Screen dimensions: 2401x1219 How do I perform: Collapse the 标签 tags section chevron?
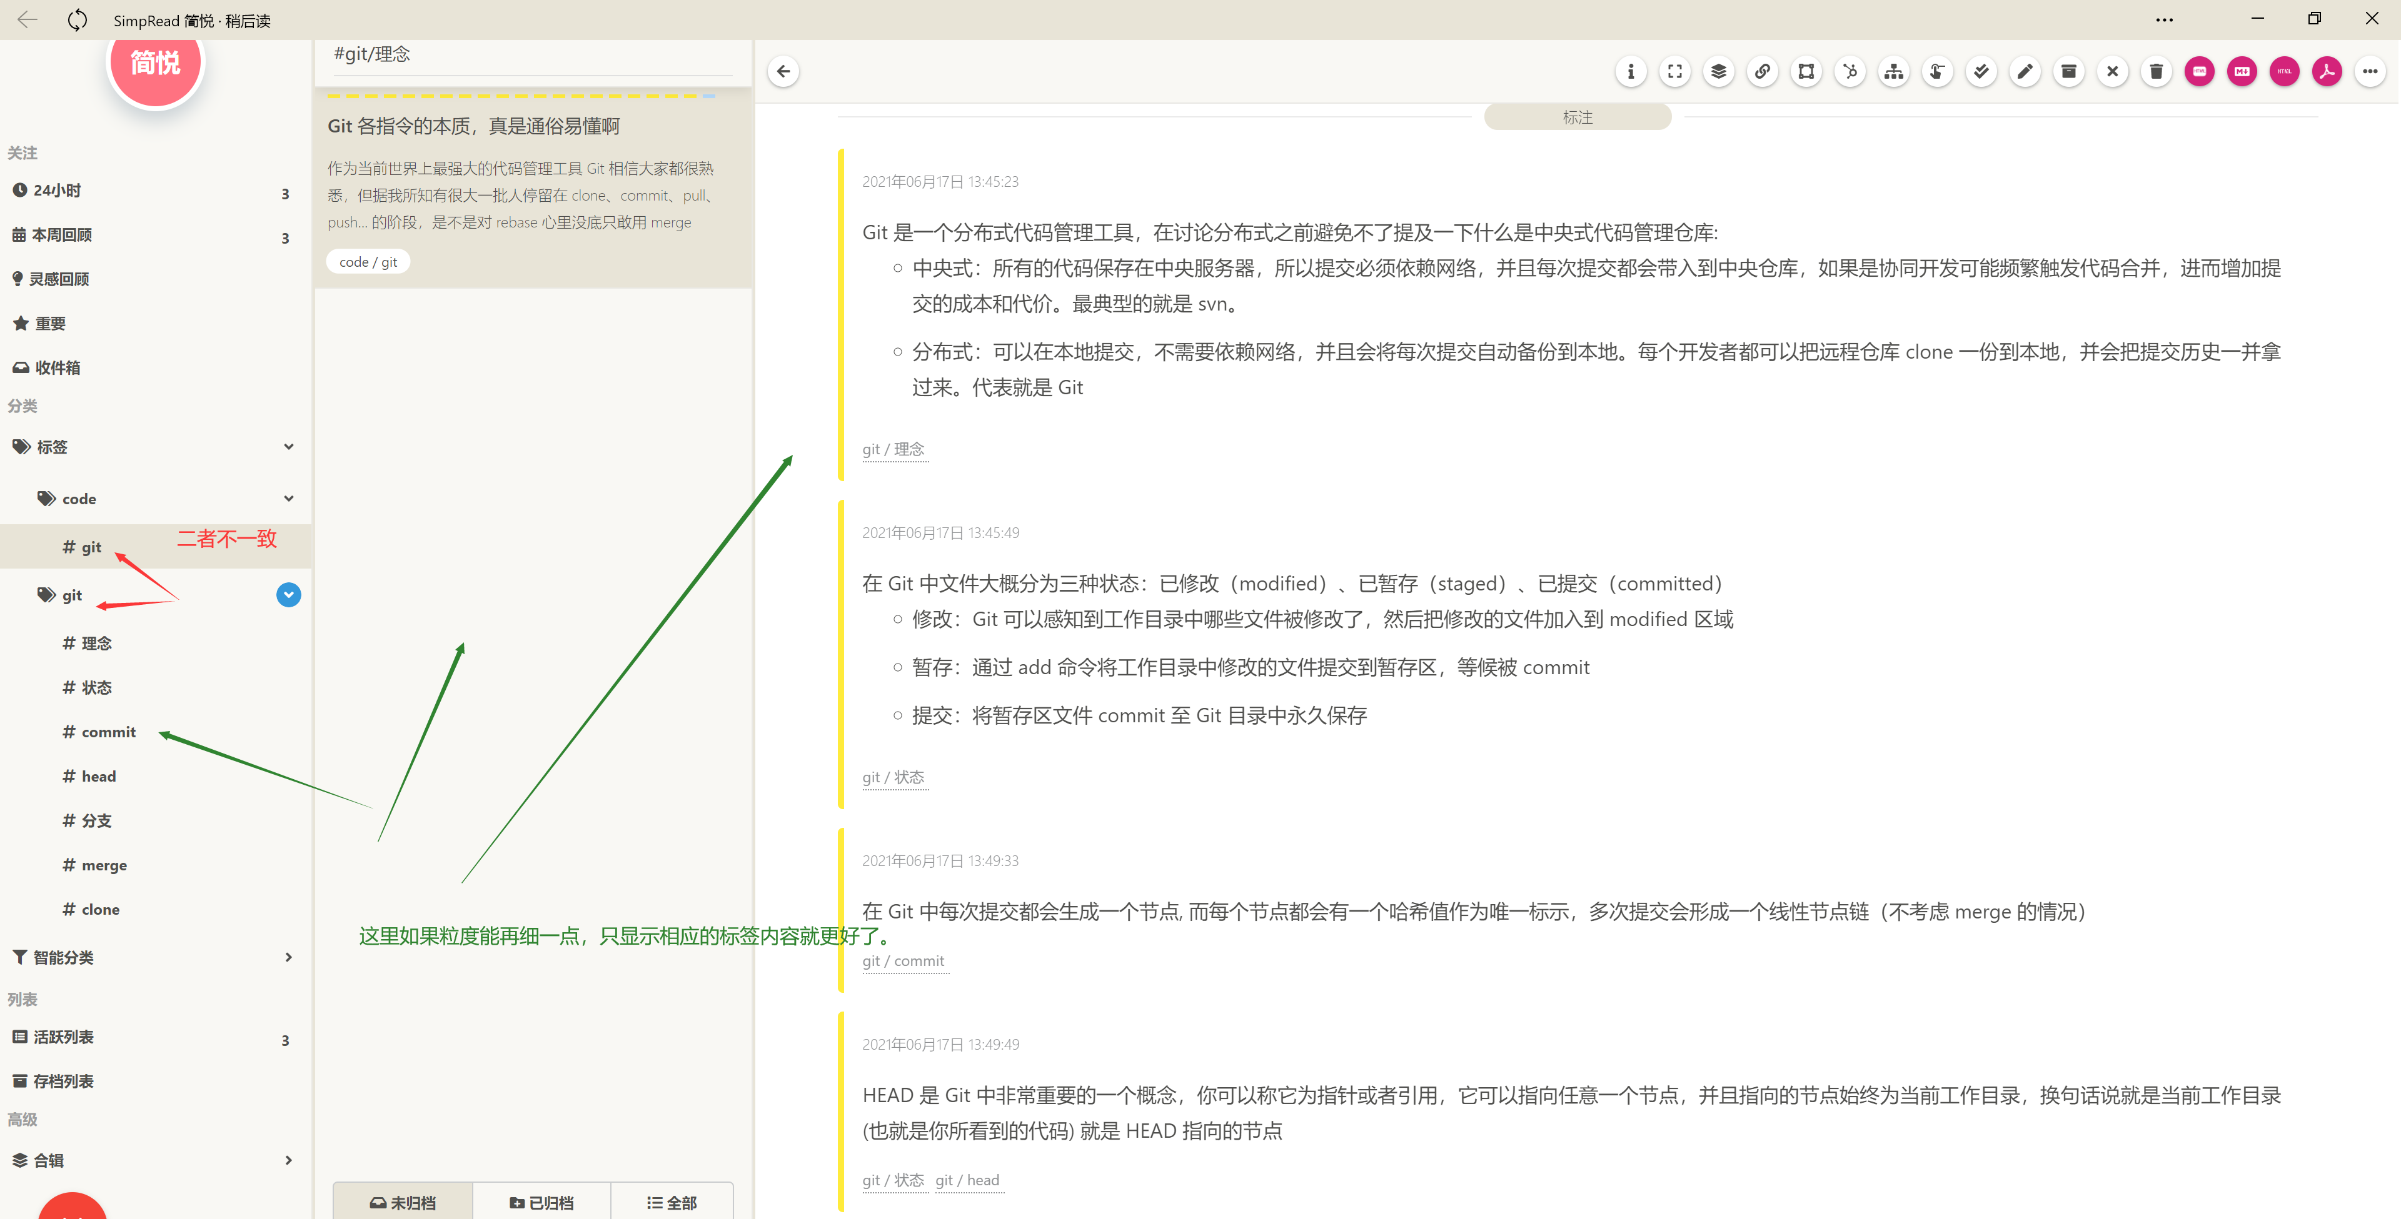[x=288, y=447]
